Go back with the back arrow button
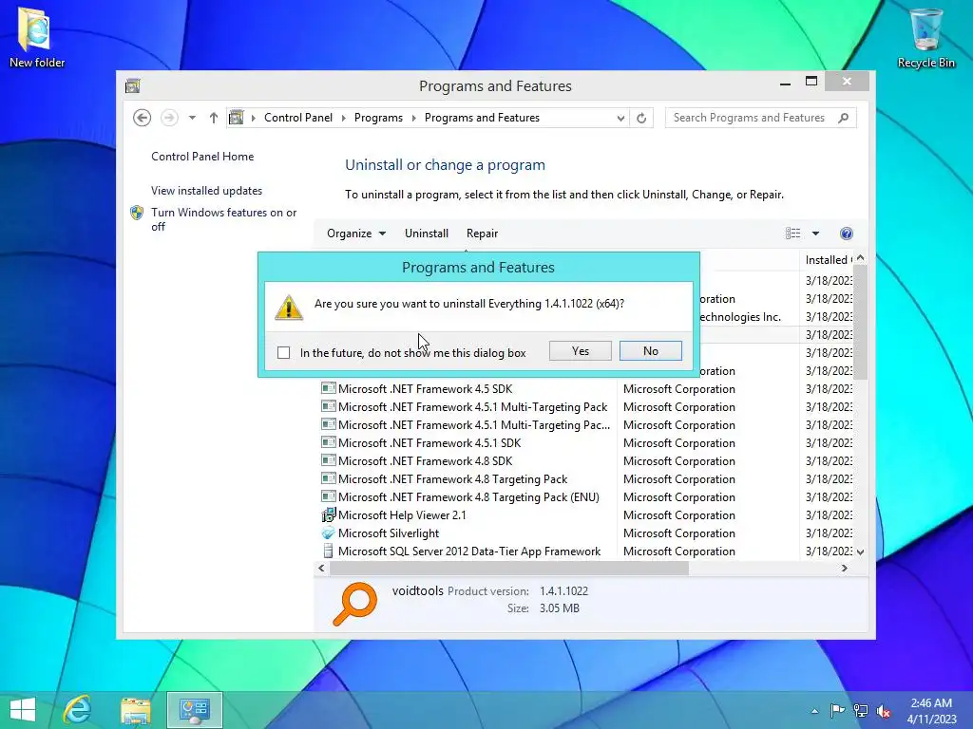Screen dimensions: 973x729 pos(143,118)
